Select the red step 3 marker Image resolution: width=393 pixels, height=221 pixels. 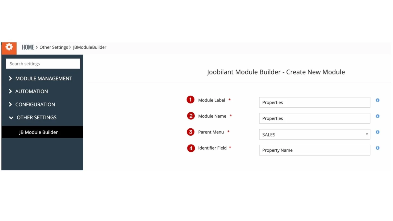click(x=191, y=132)
